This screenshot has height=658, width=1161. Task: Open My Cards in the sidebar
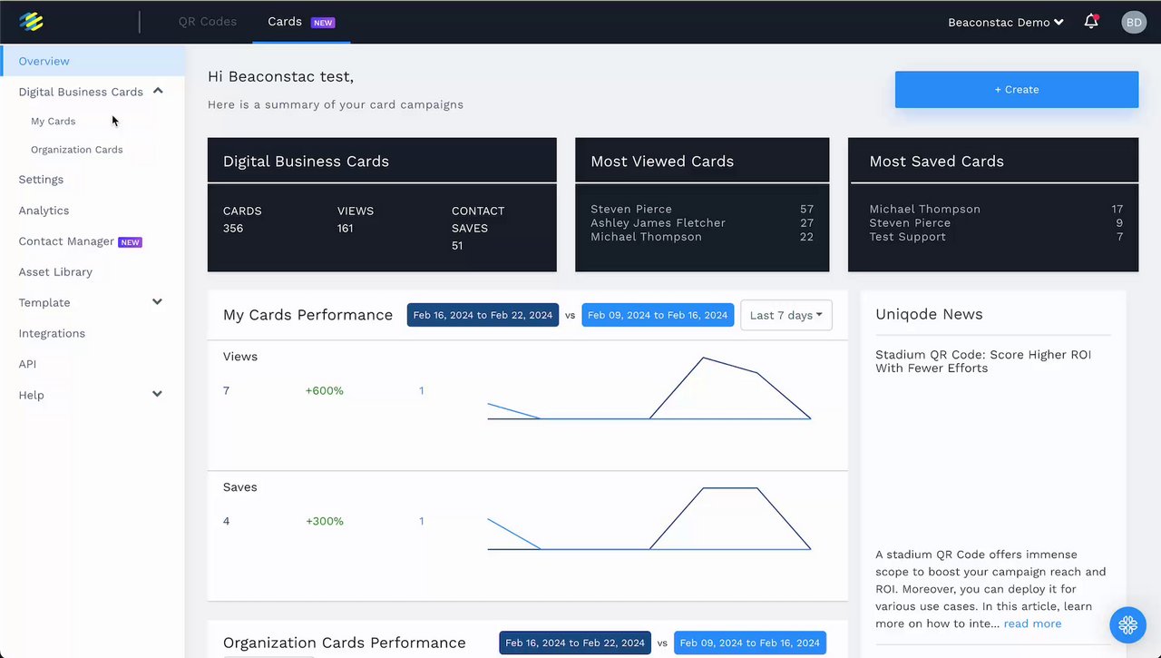click(x=54, y=121)
